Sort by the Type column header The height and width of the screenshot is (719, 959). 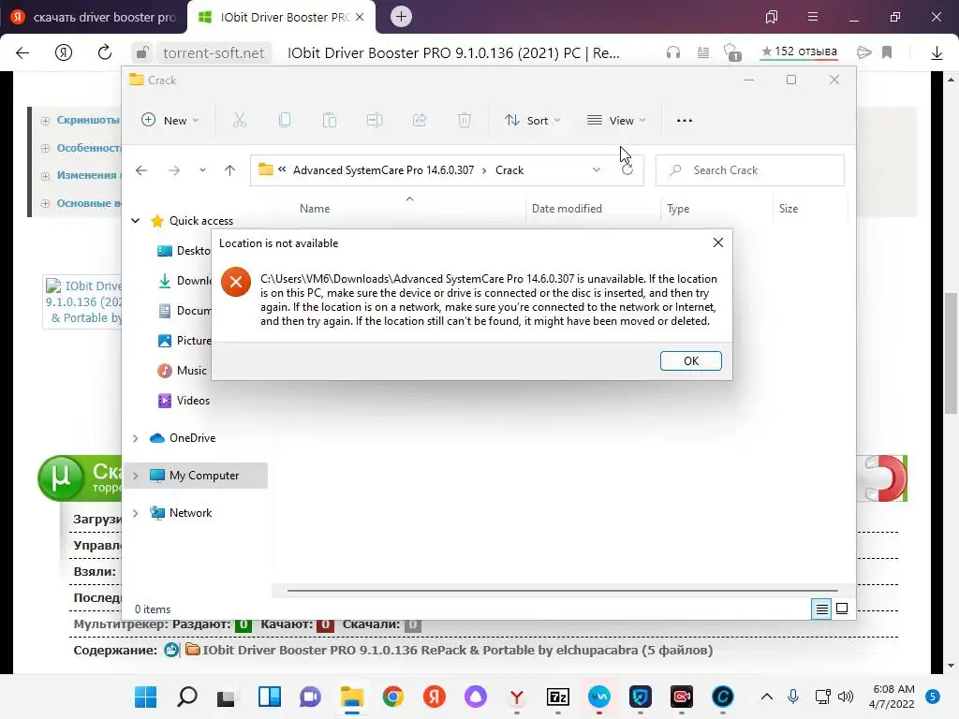(678, 209)
